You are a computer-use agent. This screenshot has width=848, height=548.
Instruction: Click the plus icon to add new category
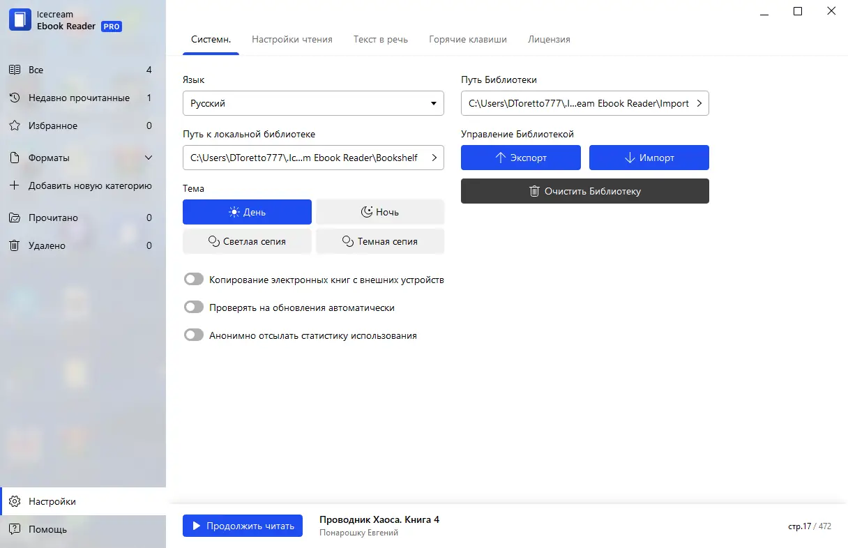[14, 185]
